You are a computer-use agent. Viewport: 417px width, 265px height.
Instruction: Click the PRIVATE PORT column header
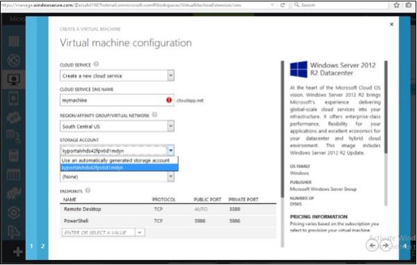[243, 199]
